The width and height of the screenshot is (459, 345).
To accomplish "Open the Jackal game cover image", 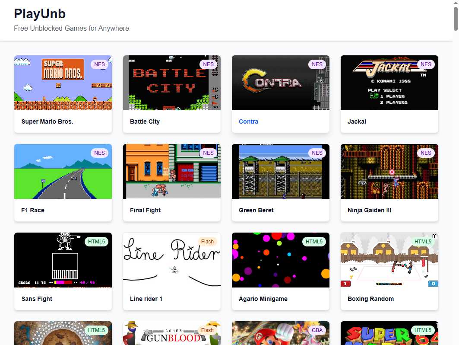I will click(x=389, y=83).
